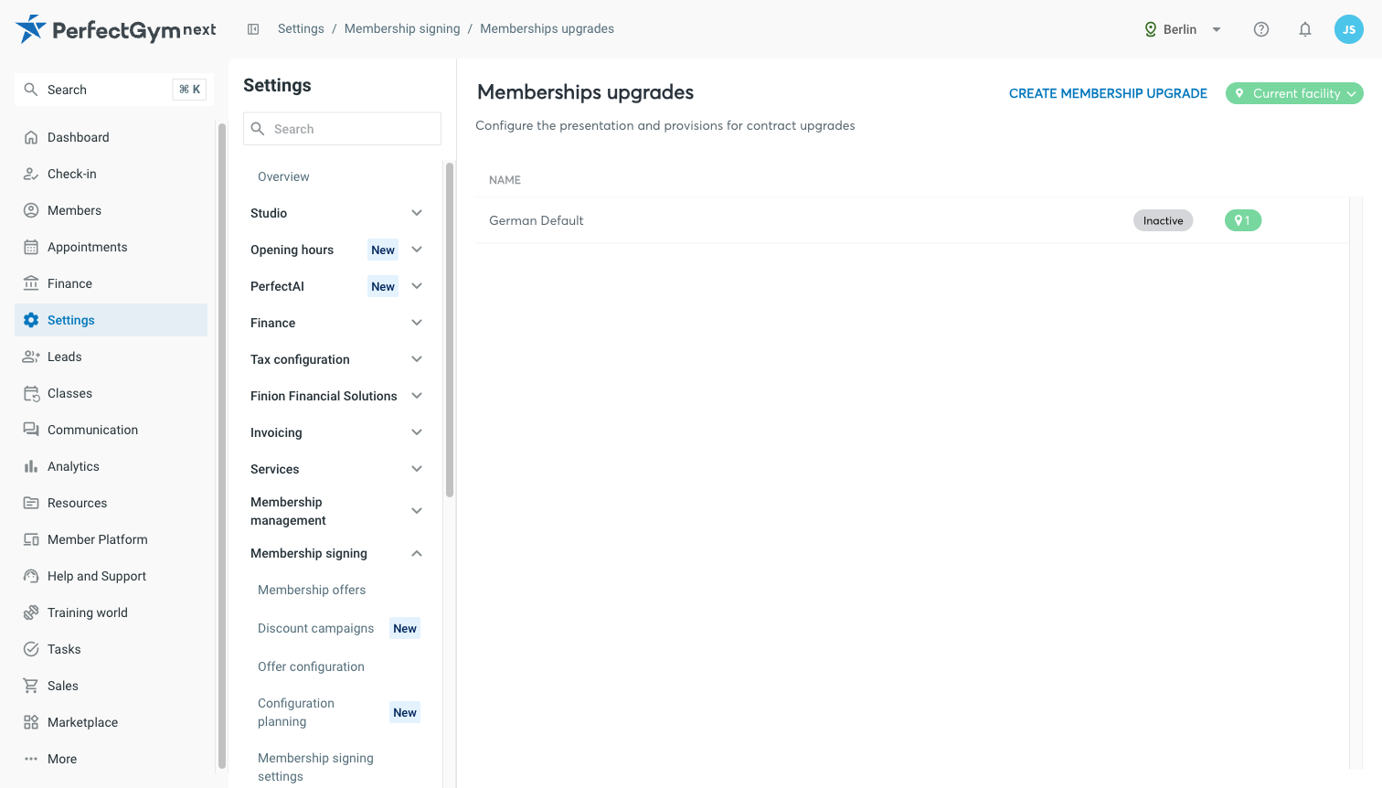The image size is (1382, 788).
Task: Click the Finance bank icon
Action: pos(31,283)
